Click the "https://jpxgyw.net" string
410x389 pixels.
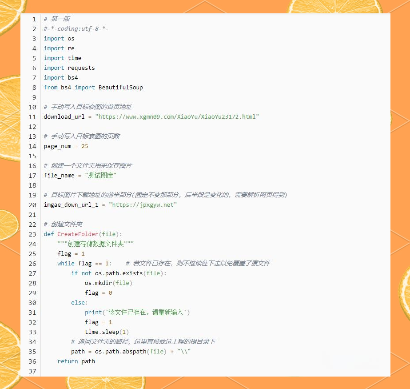coord(143,205)
